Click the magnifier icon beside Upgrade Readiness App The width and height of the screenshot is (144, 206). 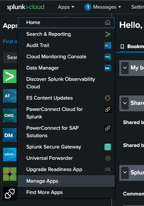(x=108, y=170)
